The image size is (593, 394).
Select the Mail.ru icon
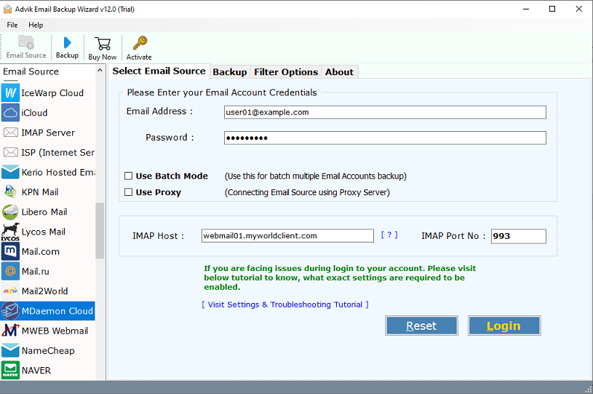10,272
